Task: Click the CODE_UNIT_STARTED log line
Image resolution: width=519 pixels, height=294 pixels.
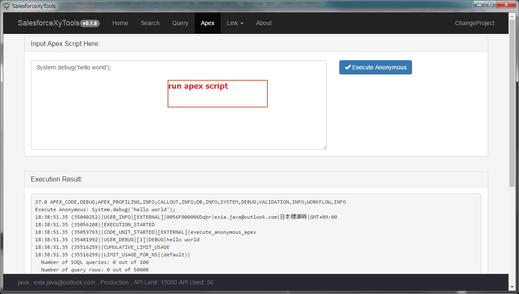Action: click(146, 232)
